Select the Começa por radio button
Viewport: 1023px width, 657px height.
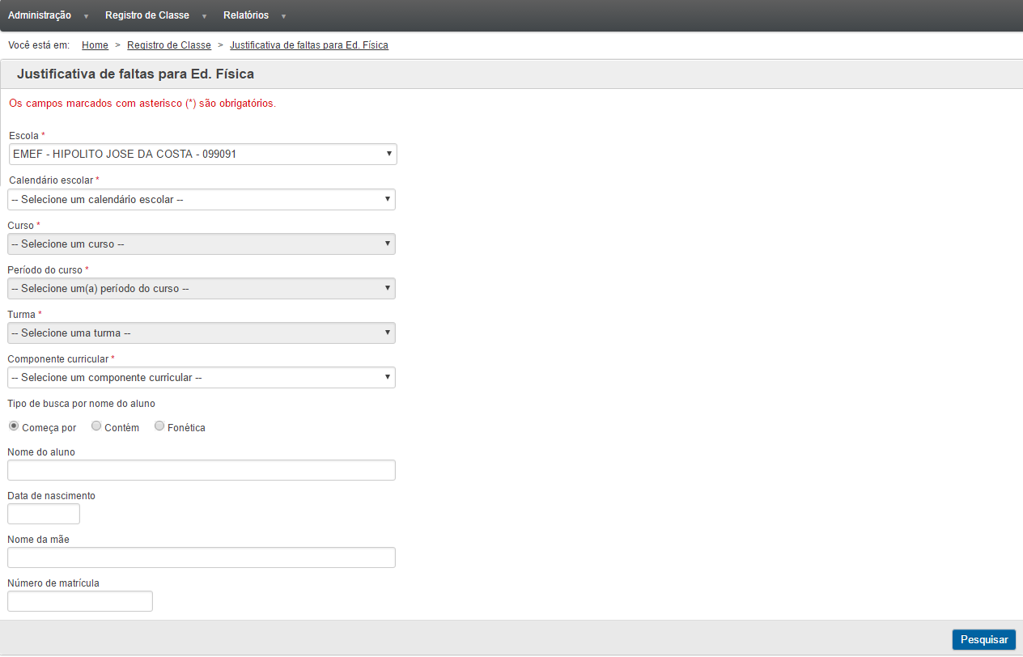click(x=14, y=426)
